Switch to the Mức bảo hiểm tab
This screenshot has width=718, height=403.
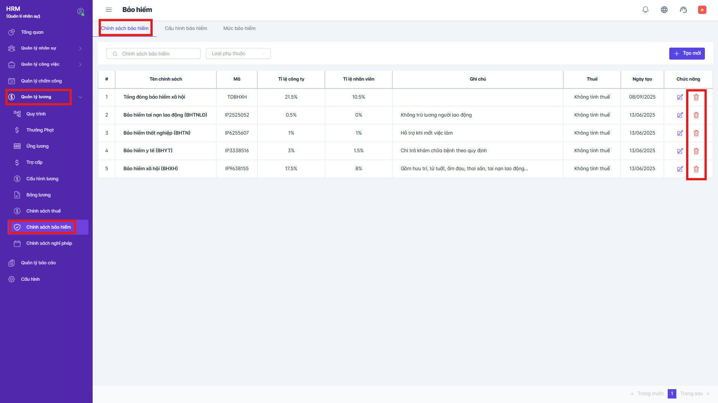pyautogui.click(x=239, y=28)
